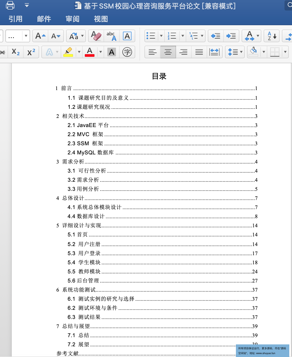Open the multilevel list dropdown arrow
This screenshot has height=357, width=292.
[x=202, y=36]
